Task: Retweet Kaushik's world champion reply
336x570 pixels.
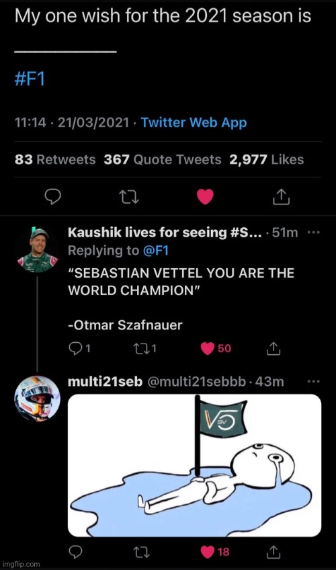Action: pyautogui.click(x=145, y=349)
